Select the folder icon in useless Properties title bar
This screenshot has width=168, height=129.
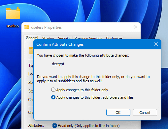click(x=27, y=27)
